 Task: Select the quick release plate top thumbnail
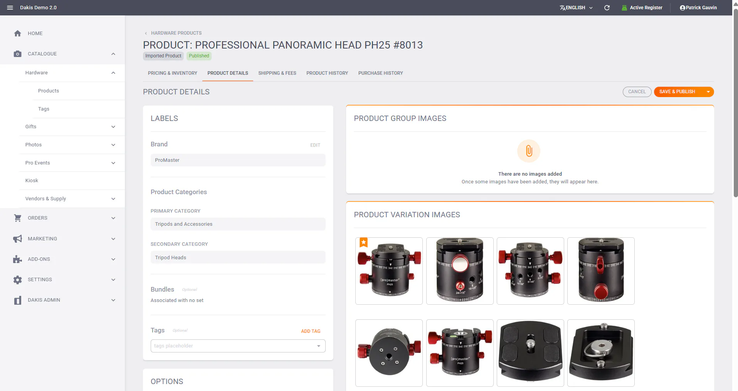click(x=530, y=353)
